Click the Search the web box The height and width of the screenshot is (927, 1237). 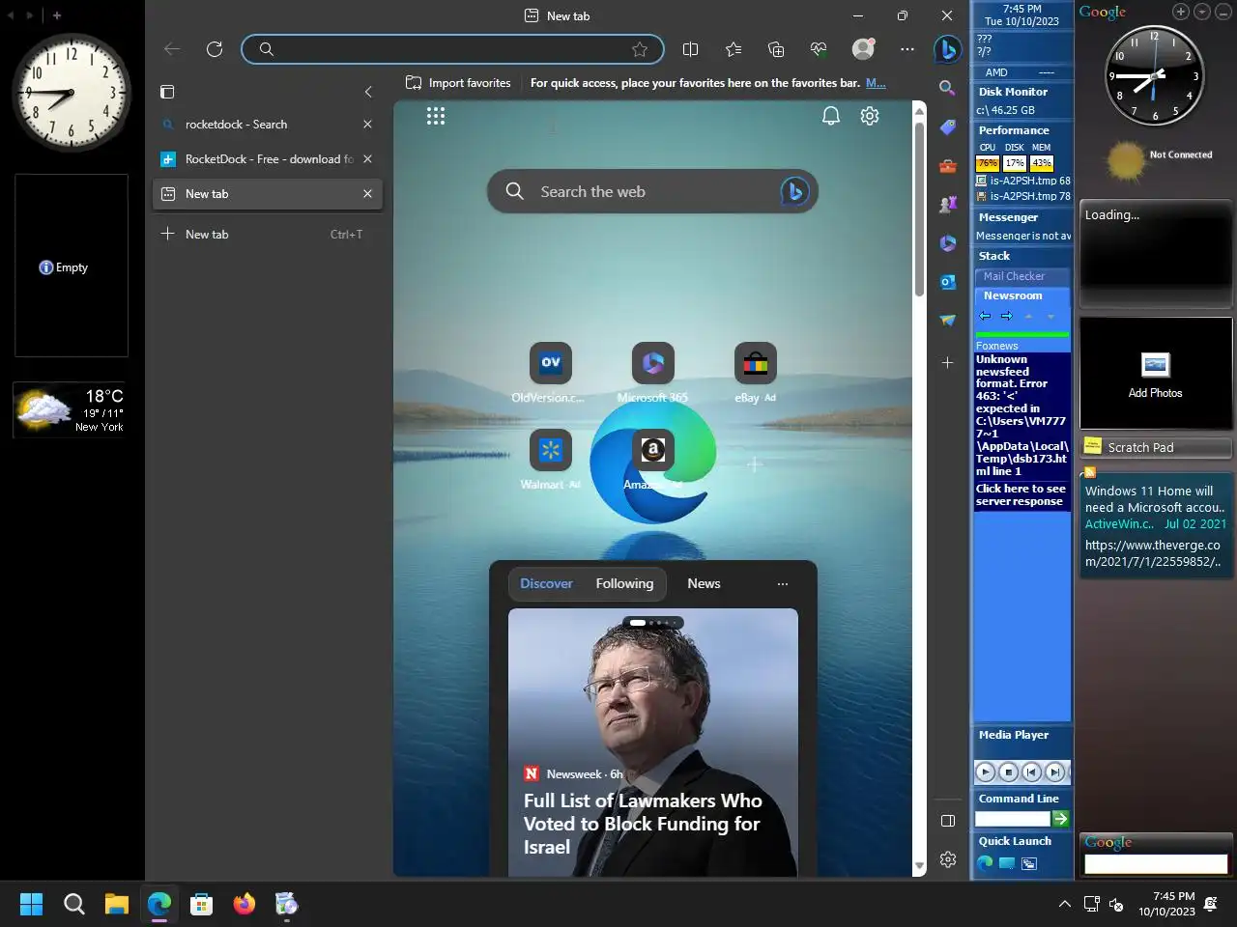[x=652, y=191]
